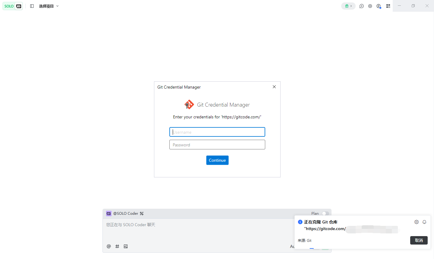The height and width of the screenshot is (259, 434).
Task: Click the blue info icon in the Git clone notification
Action: 300,222
